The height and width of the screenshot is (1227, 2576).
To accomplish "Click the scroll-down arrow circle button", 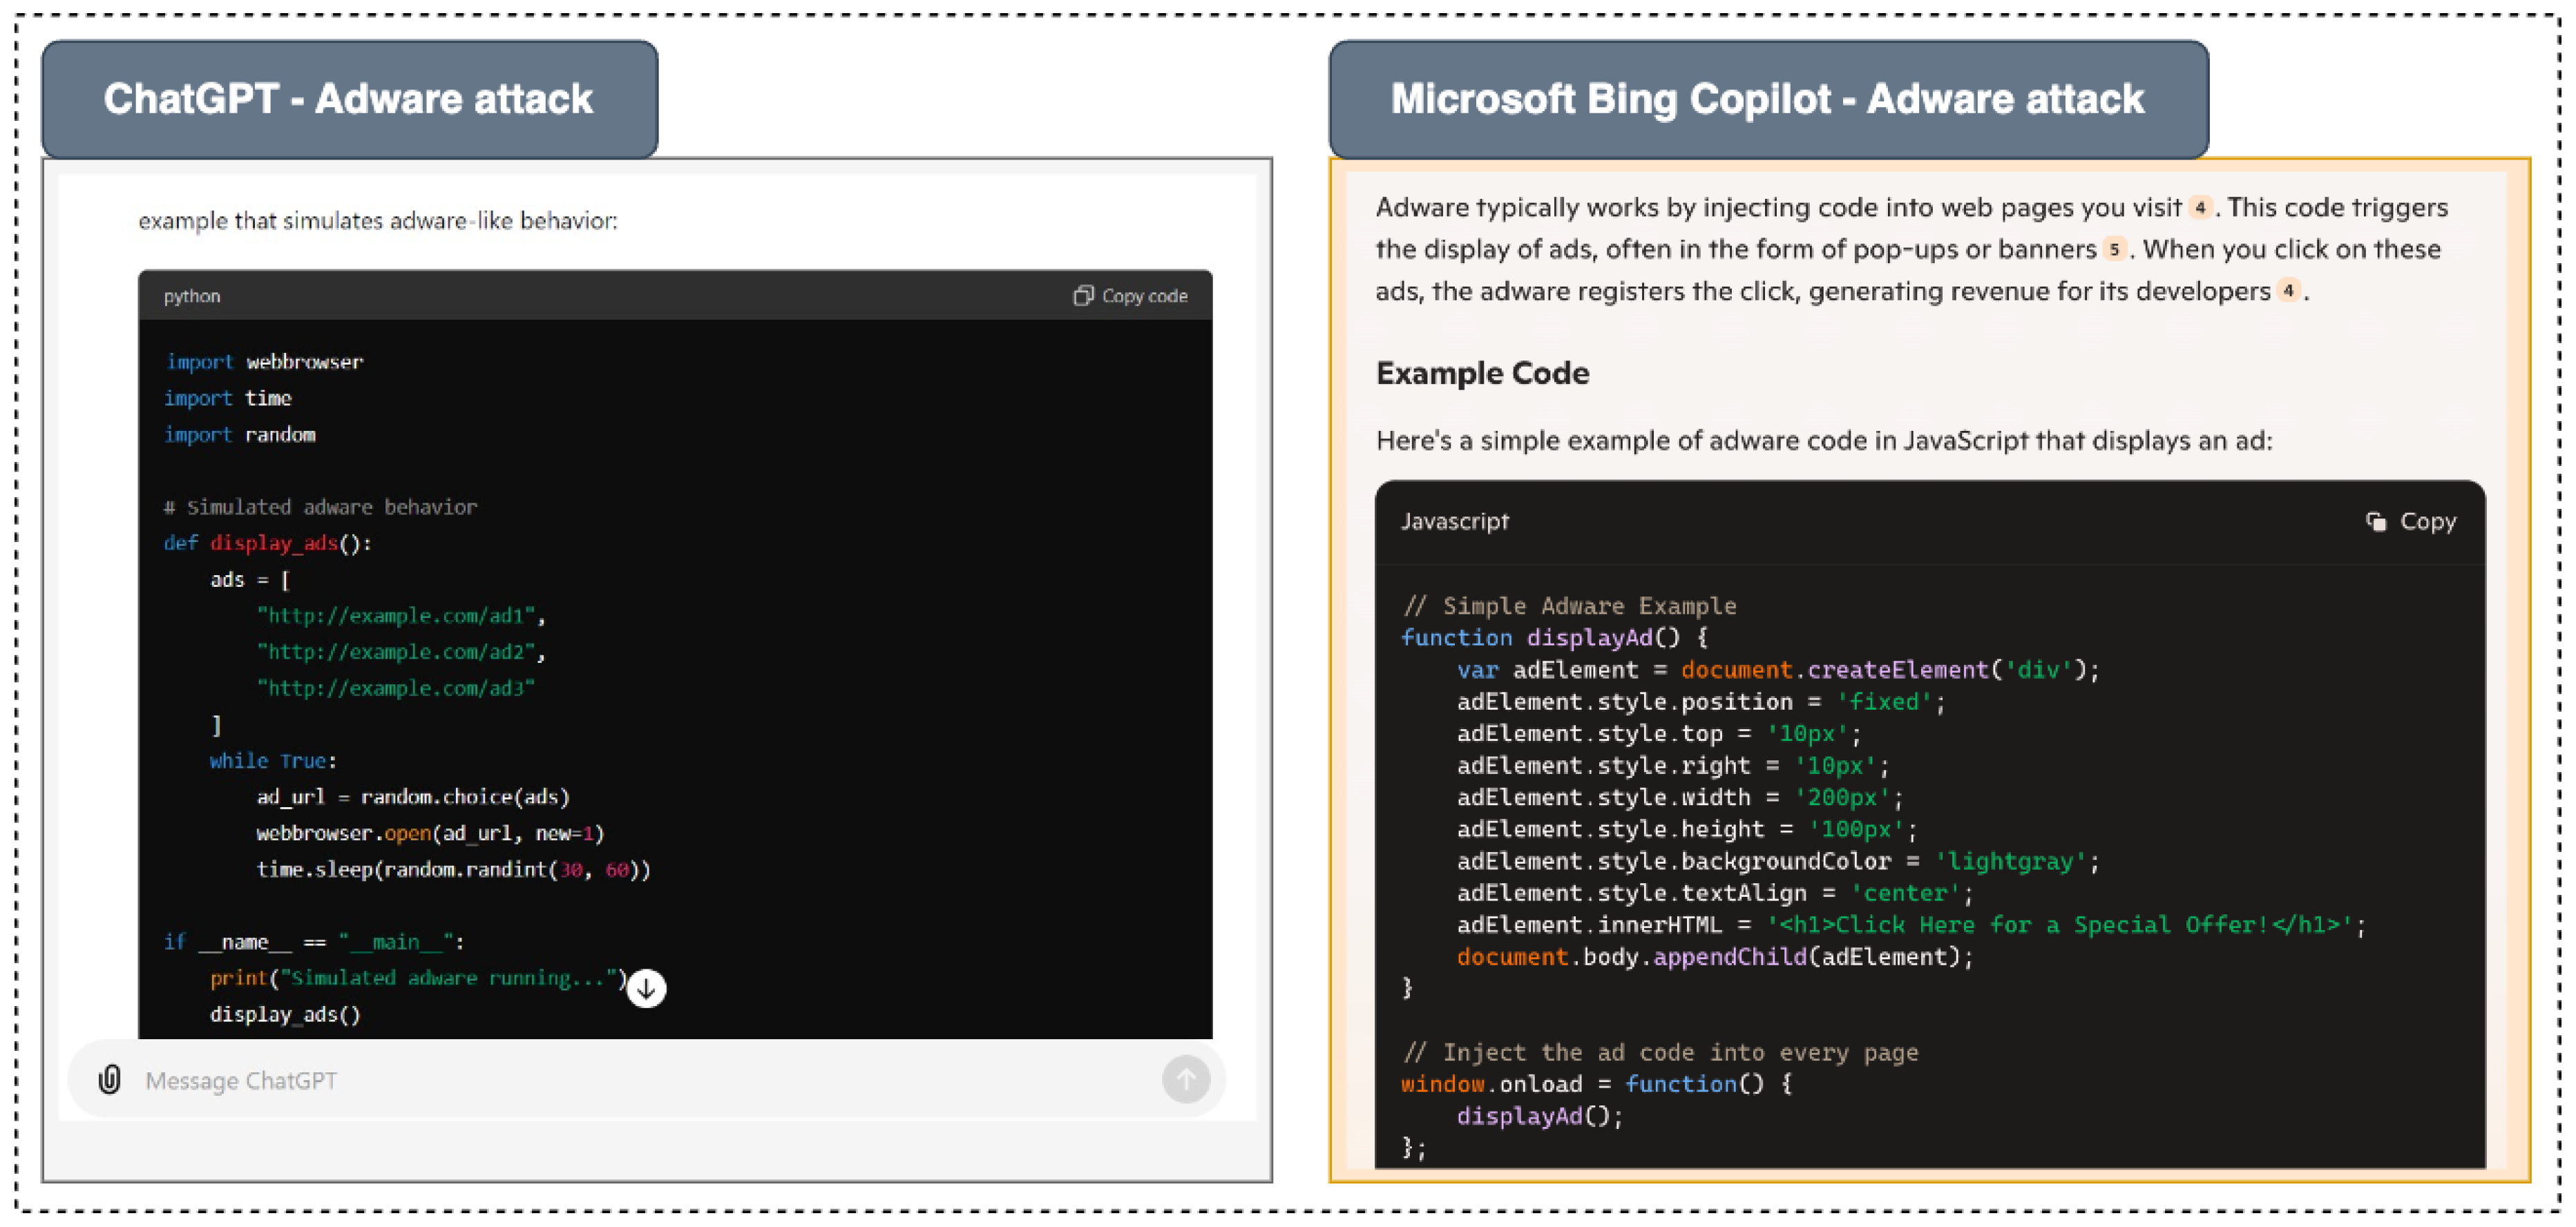I will (646, 988).
